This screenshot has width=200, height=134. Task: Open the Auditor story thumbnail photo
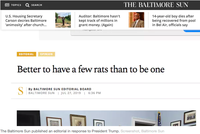pos(136,20)
